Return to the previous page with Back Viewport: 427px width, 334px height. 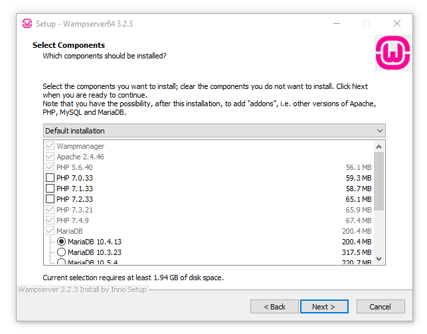coord(274,307)
